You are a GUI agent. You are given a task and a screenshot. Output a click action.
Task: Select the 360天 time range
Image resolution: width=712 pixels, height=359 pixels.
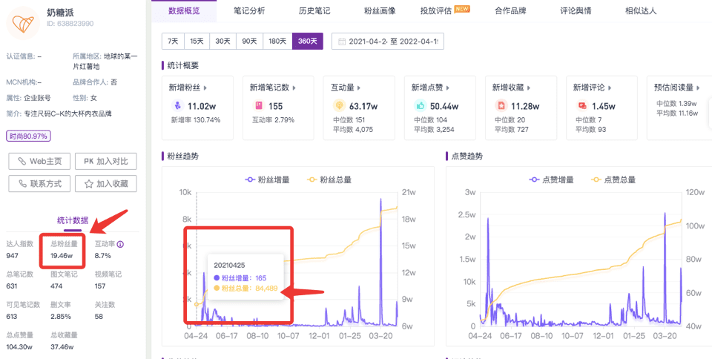tap(307, 41)
